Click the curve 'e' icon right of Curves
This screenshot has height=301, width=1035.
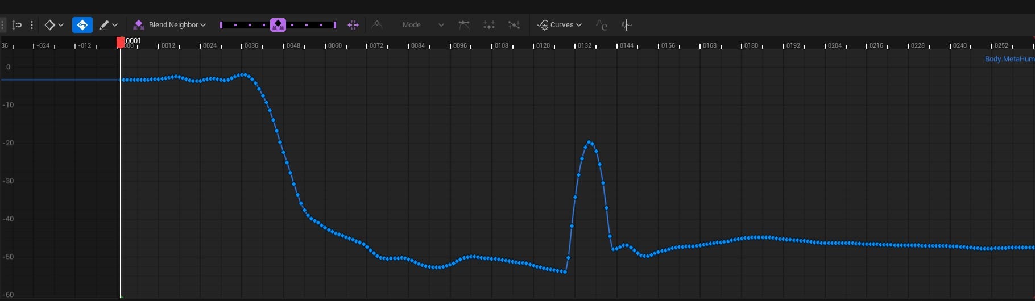(602, 25)
